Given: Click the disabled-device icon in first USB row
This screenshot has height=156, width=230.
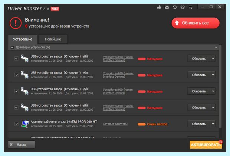Looking at the screenshot, I should [85, 56].
